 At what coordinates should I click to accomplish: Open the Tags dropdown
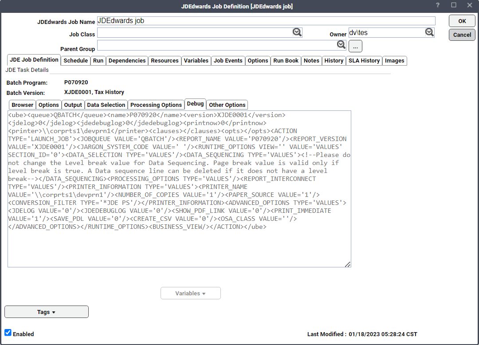click(47, 312)
